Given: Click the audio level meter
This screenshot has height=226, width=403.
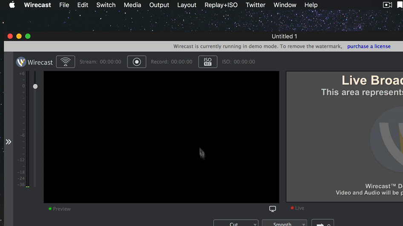Looking at the screenshot, I should [28, 129].
